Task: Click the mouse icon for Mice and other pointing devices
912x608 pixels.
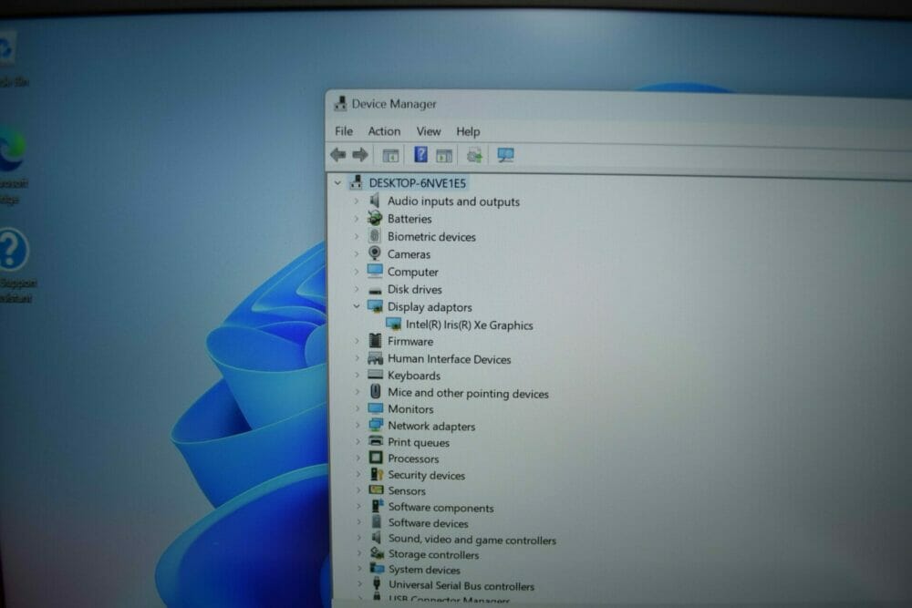Action: pos(376,392)
